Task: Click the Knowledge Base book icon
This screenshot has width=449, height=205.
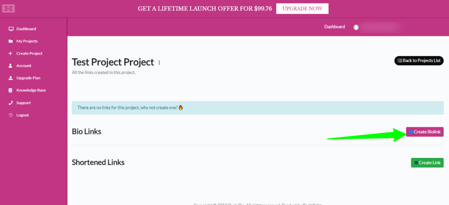Action: pos(11,90)
